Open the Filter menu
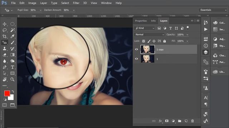Viewport: 229px width, 128px height. click(x=76, y=3)
